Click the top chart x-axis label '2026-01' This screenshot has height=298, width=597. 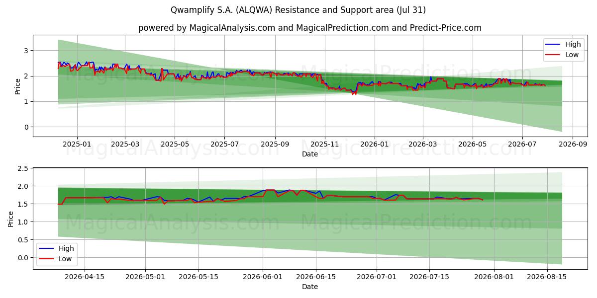point(374,145)
